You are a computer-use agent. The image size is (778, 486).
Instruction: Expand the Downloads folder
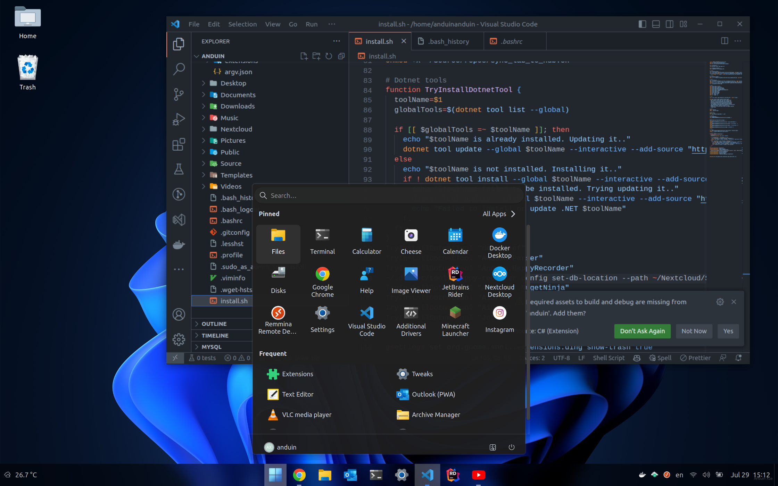pos(237,106)
